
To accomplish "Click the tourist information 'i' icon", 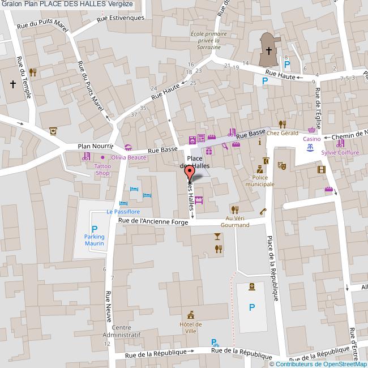I will (260, 143).
